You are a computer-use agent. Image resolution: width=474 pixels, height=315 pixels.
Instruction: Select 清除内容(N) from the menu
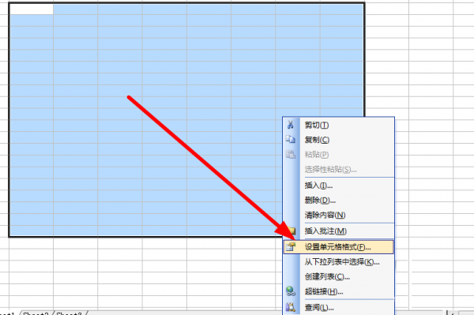(325, 215)
